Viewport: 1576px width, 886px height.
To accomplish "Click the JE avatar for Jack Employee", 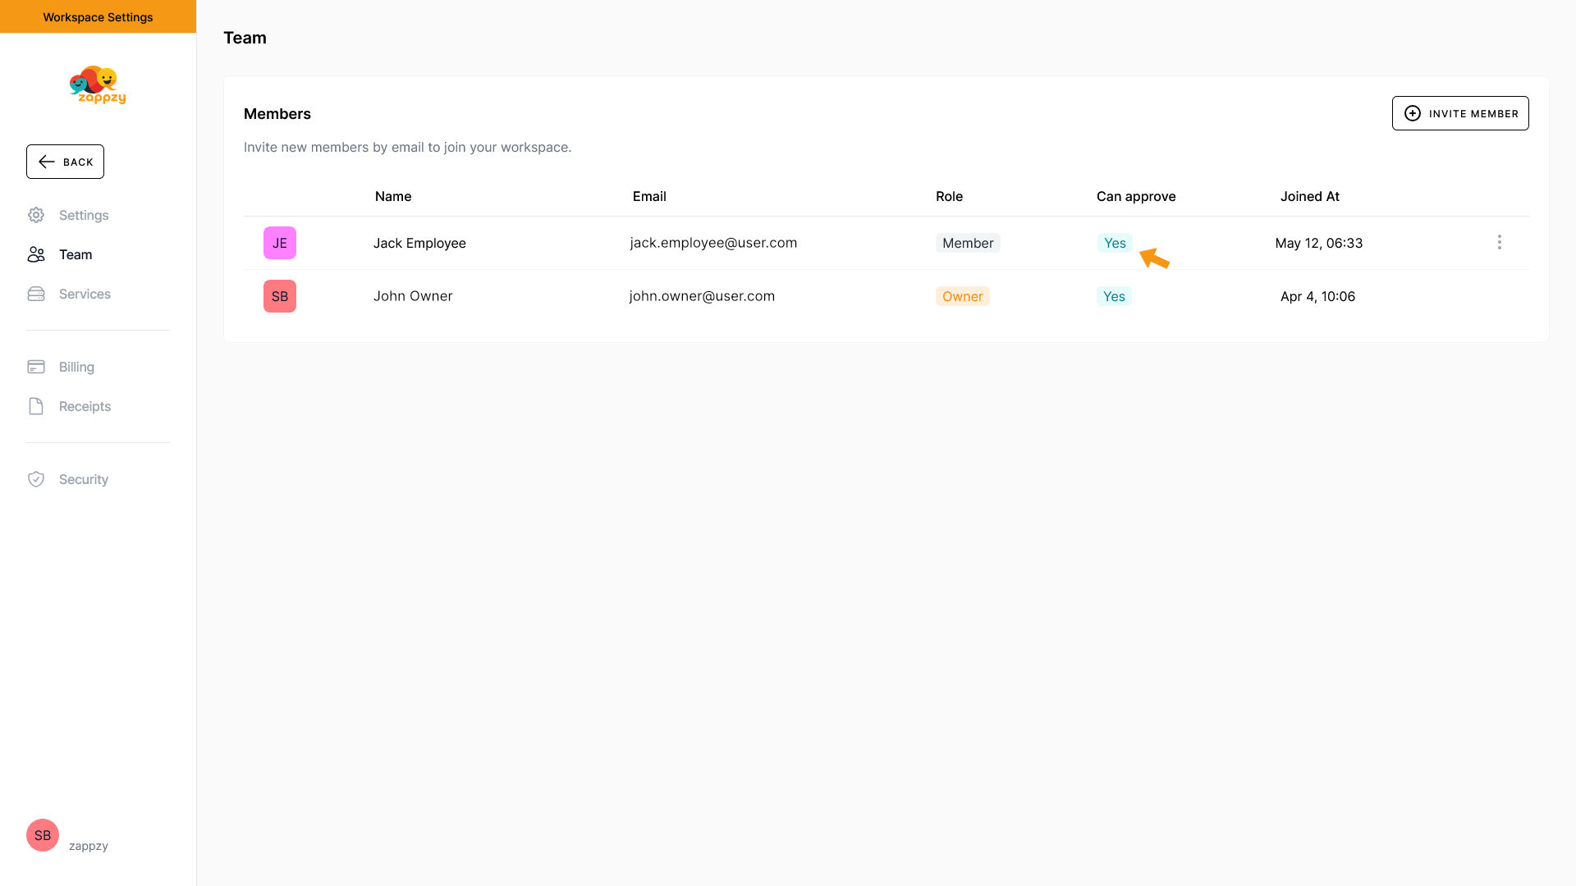I will click(x=280, y=243).
